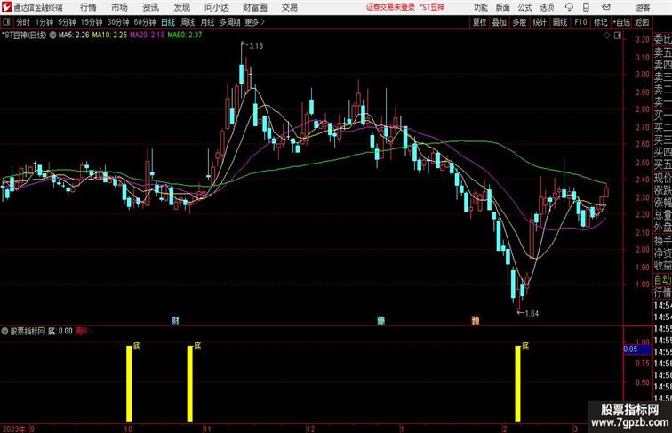672x433 pixels.
Task: Click the cyan event marker near December
Action: (380, 320)
